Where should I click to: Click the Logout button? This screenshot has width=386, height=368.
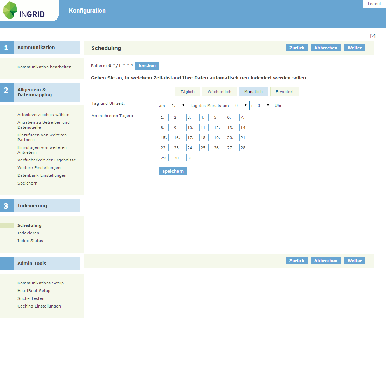[x=374, y=3]
